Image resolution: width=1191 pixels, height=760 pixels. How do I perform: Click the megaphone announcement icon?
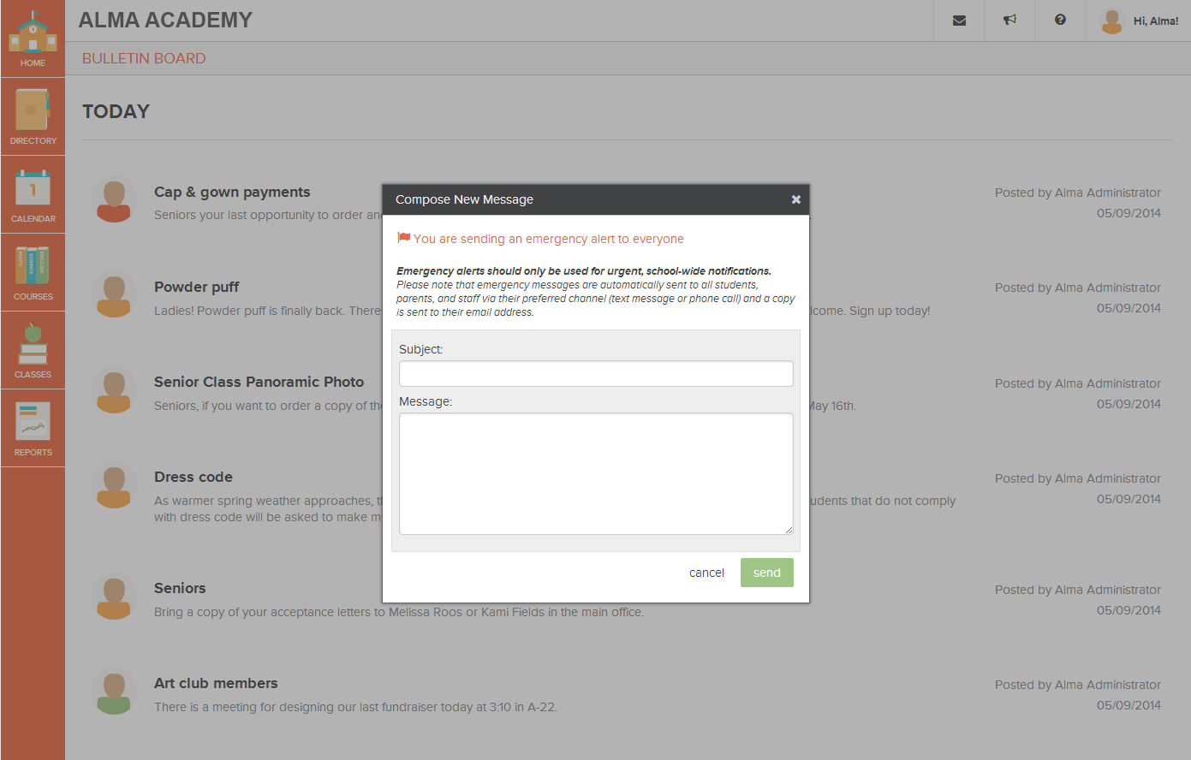[x=1009, y=21]
